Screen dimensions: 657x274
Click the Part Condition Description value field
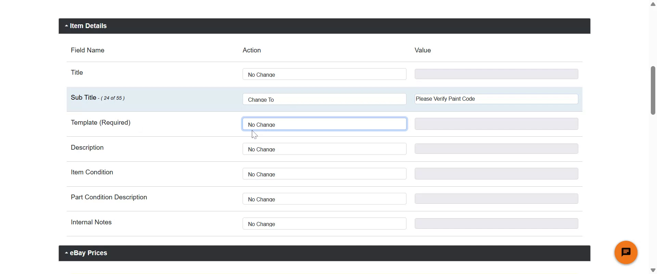496,199
